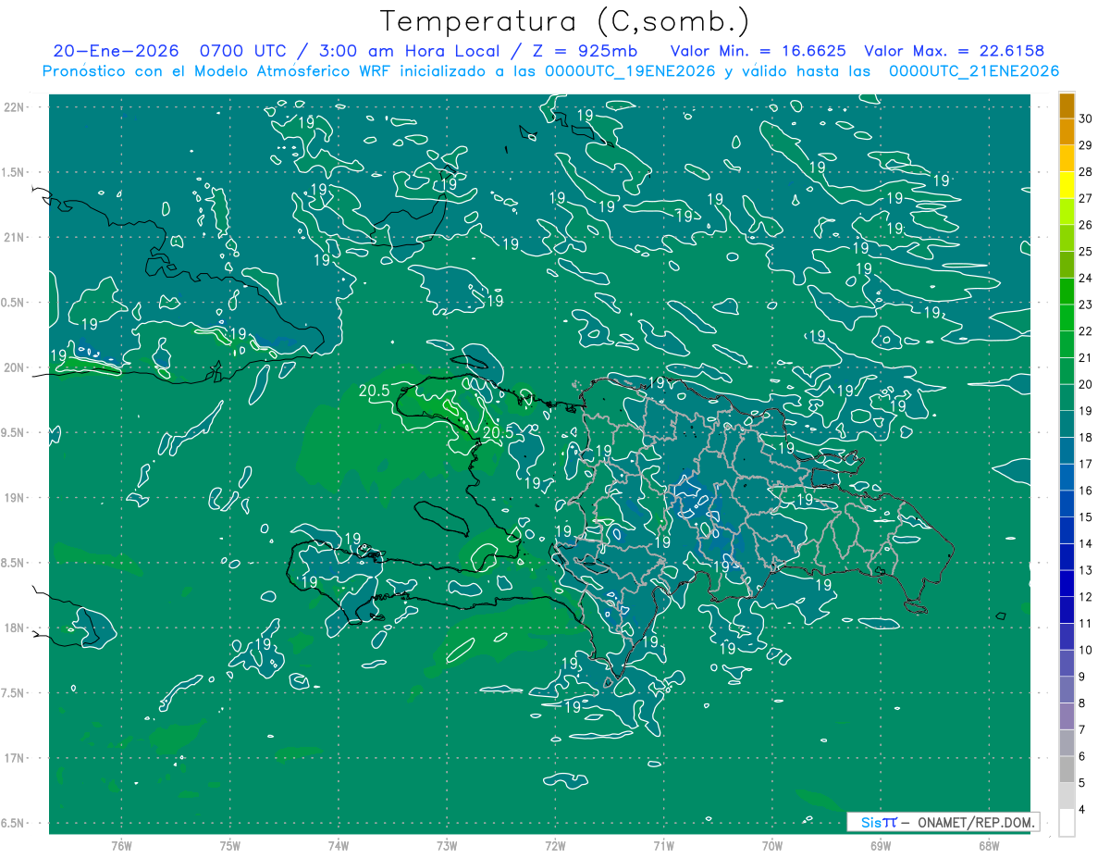Click the '23' value on the color scale
Image resolution: width=1110 pixels, height=858 pixels.
point(1085,305)
